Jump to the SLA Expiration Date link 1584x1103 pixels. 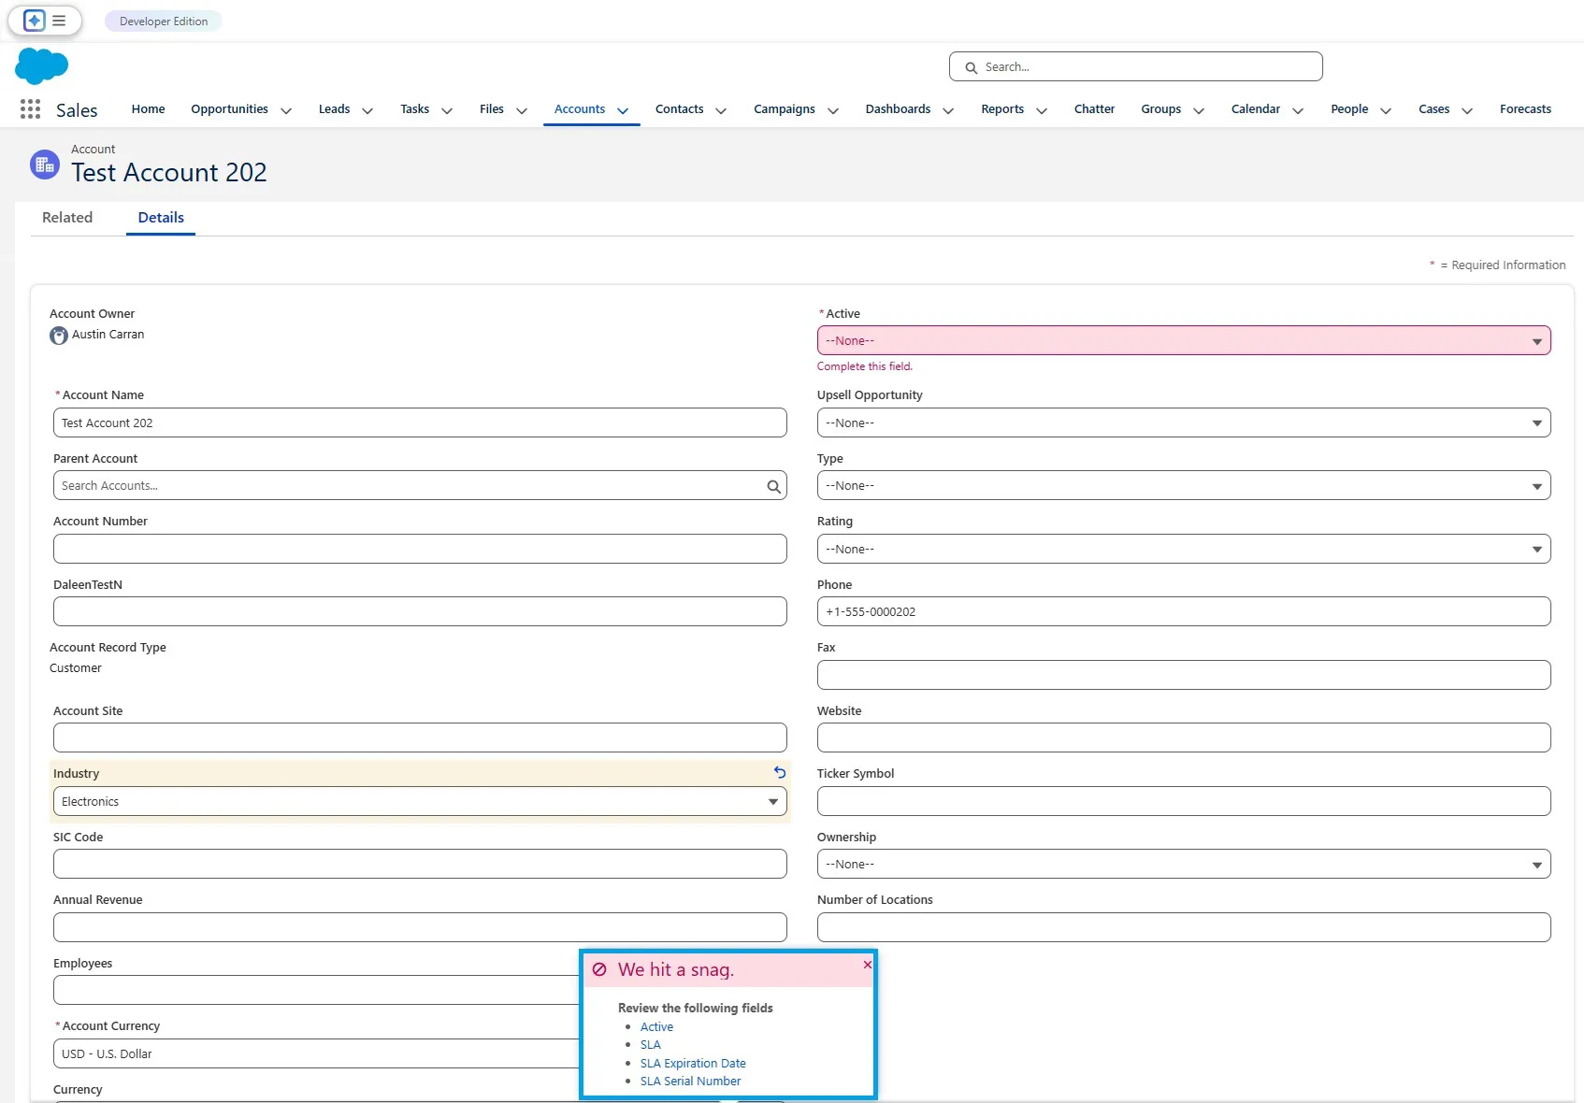[693, 1063]
